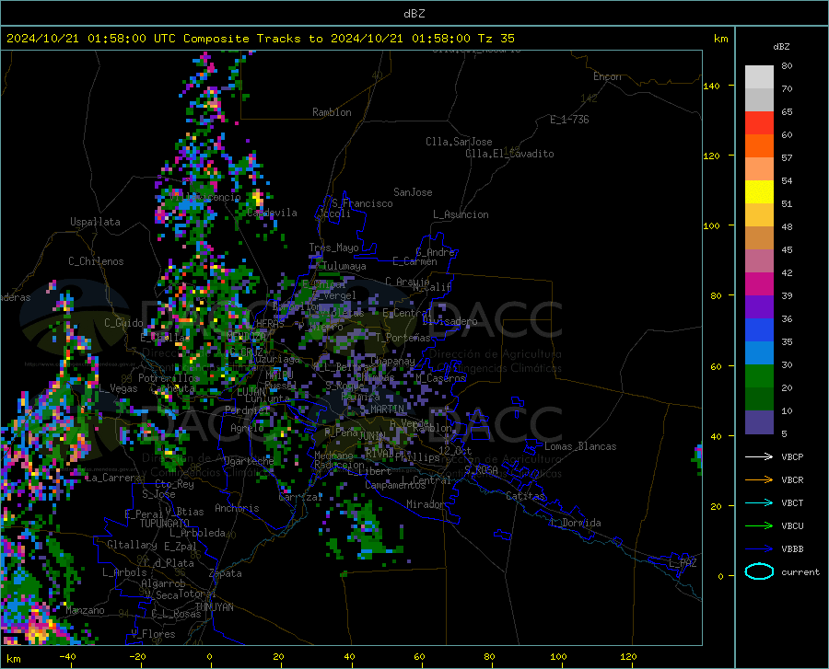Click the 'Potrerillos' map label
The width and height of the screenshot is (829, 669).
(x=169, y=378)
